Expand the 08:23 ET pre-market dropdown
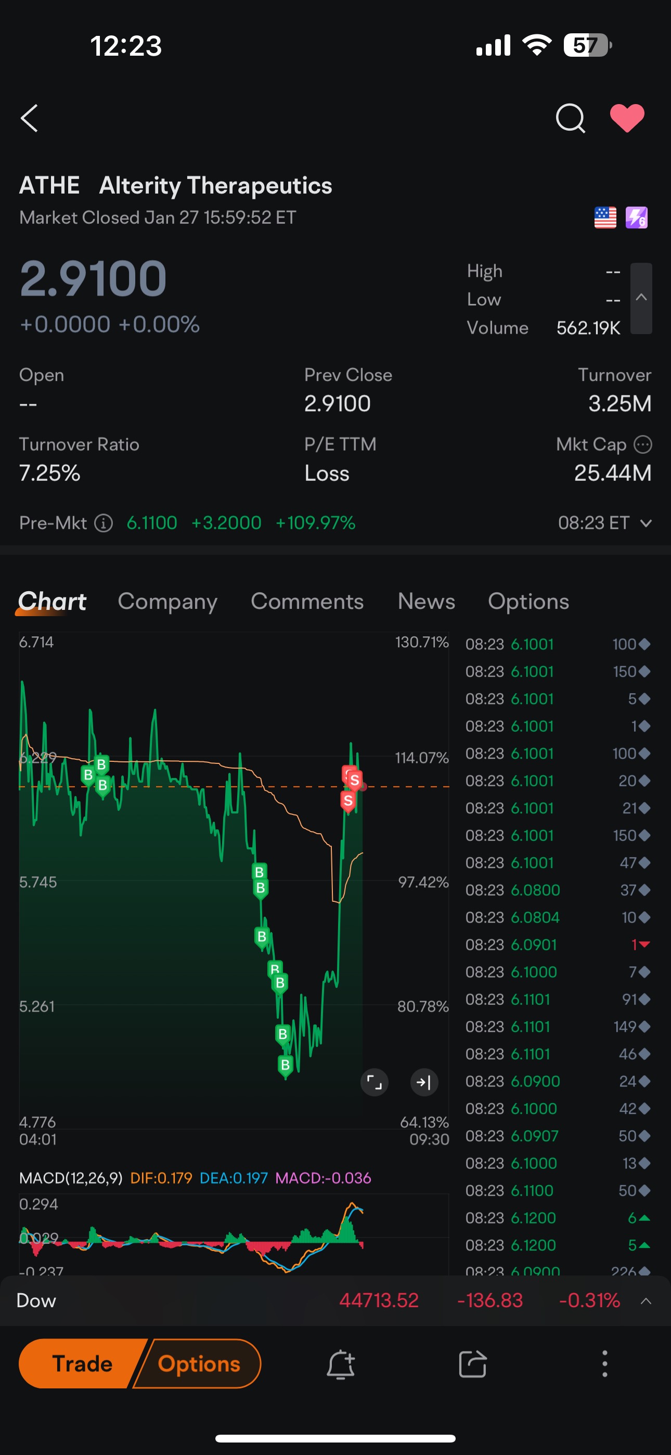 605,523
